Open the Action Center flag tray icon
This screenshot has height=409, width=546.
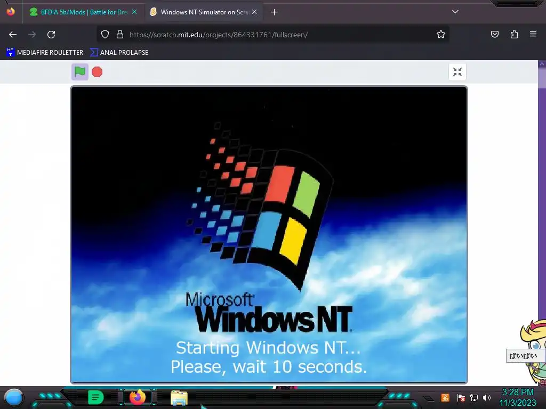pyautogui.click(x=461, y=398)
